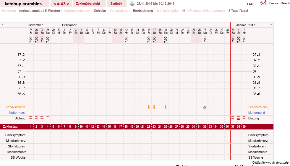Click the date range 25.11.2016 bis 30.12.2016
Image resolution: width=290 pixels, height=166 pixels.
155,4
